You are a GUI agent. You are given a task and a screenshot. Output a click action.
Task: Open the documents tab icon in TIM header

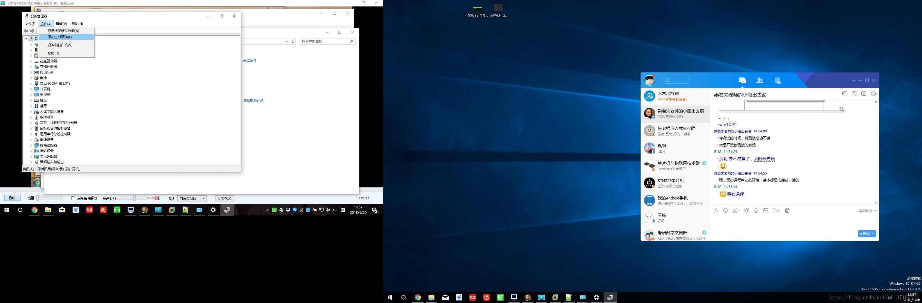778,81
